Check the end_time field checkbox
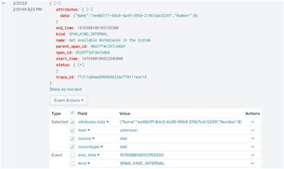 point(73,155)
